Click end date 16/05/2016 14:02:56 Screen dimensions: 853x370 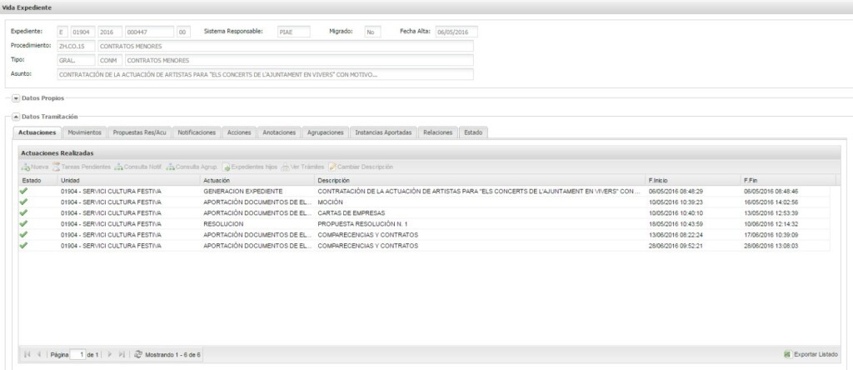771,202
